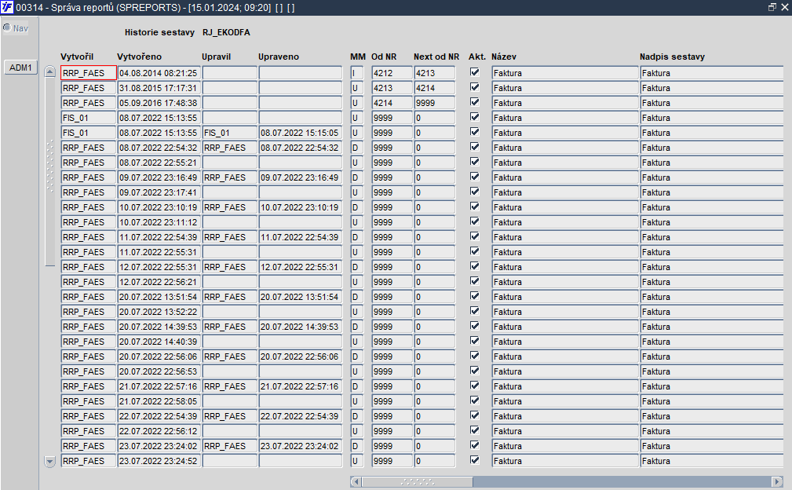792x490 pixels.
Task: Click the vertical scrollbar thumb
Action: 49,171
